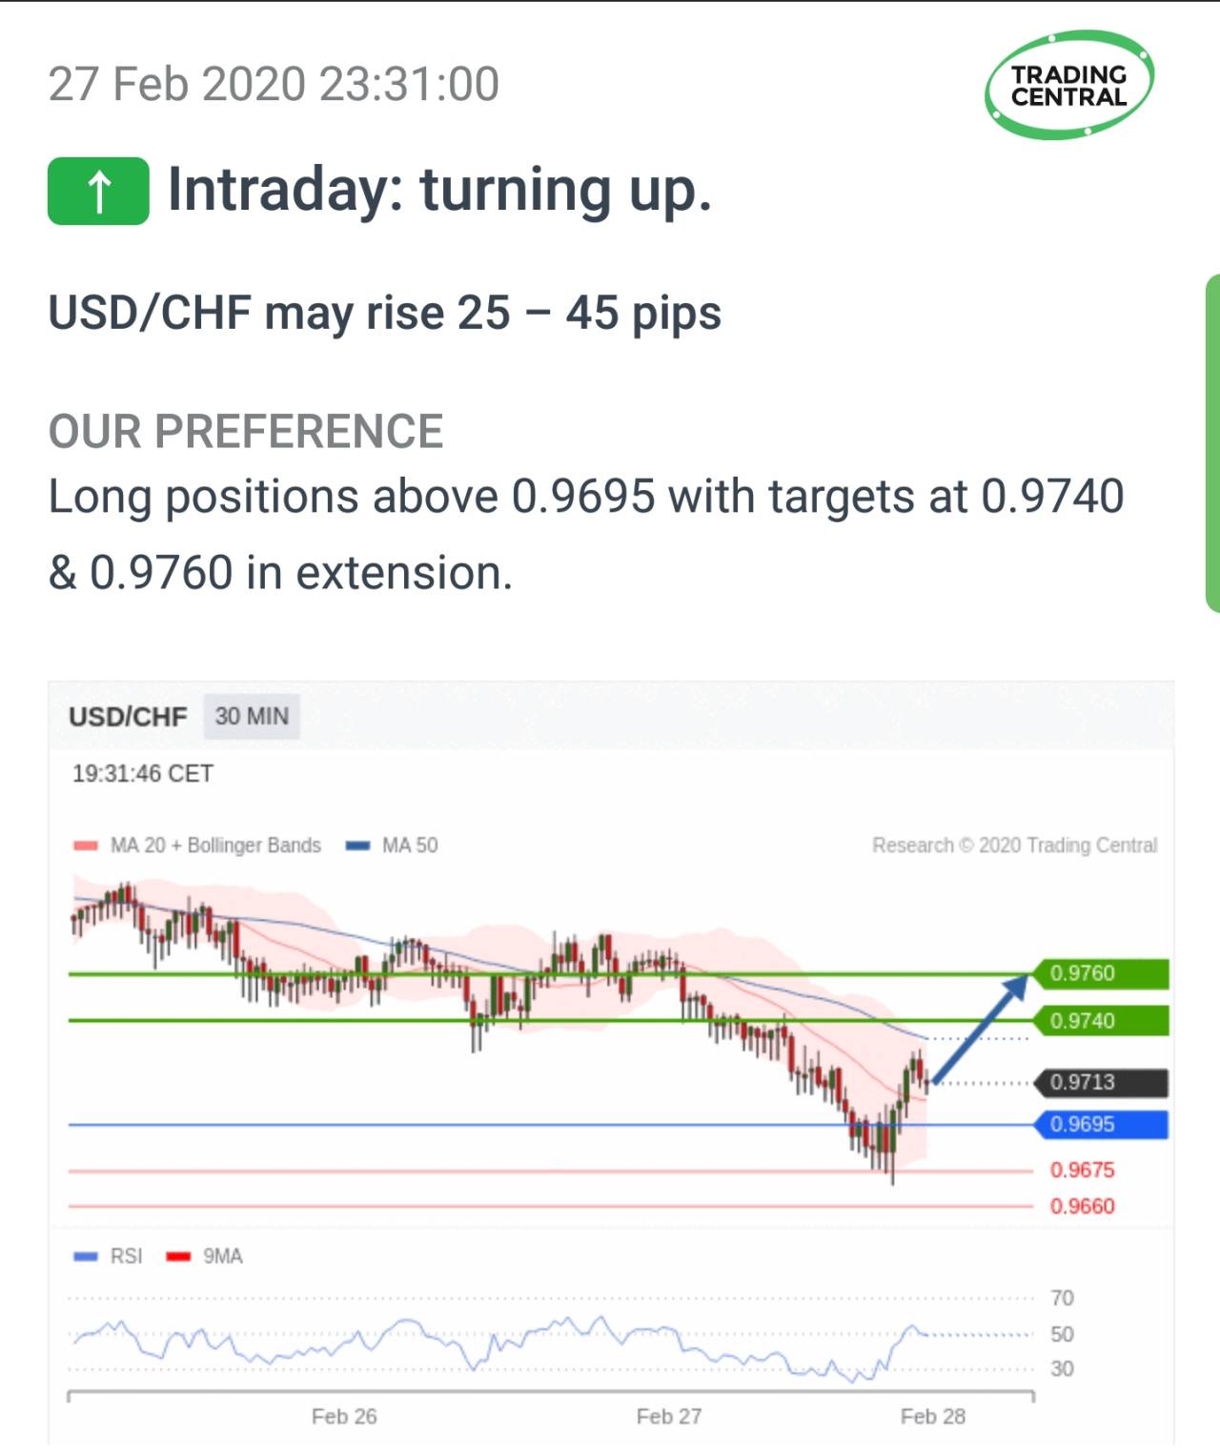Click the blue projection arrow on chart
The height and width of the screenshot is (1450, 1220).
pyautogui.click(x=980, y=1030)
